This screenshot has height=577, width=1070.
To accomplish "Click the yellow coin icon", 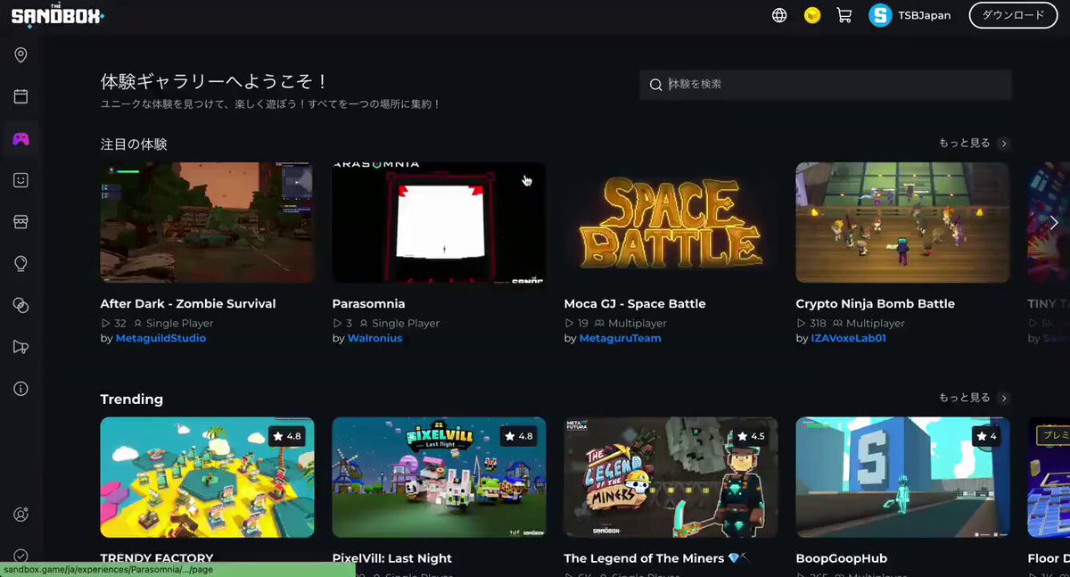I will pyautogui.click(x=811, y=15).
